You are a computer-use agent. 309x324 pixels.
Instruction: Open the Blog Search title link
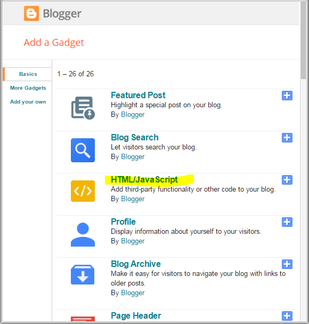[135, 138]
